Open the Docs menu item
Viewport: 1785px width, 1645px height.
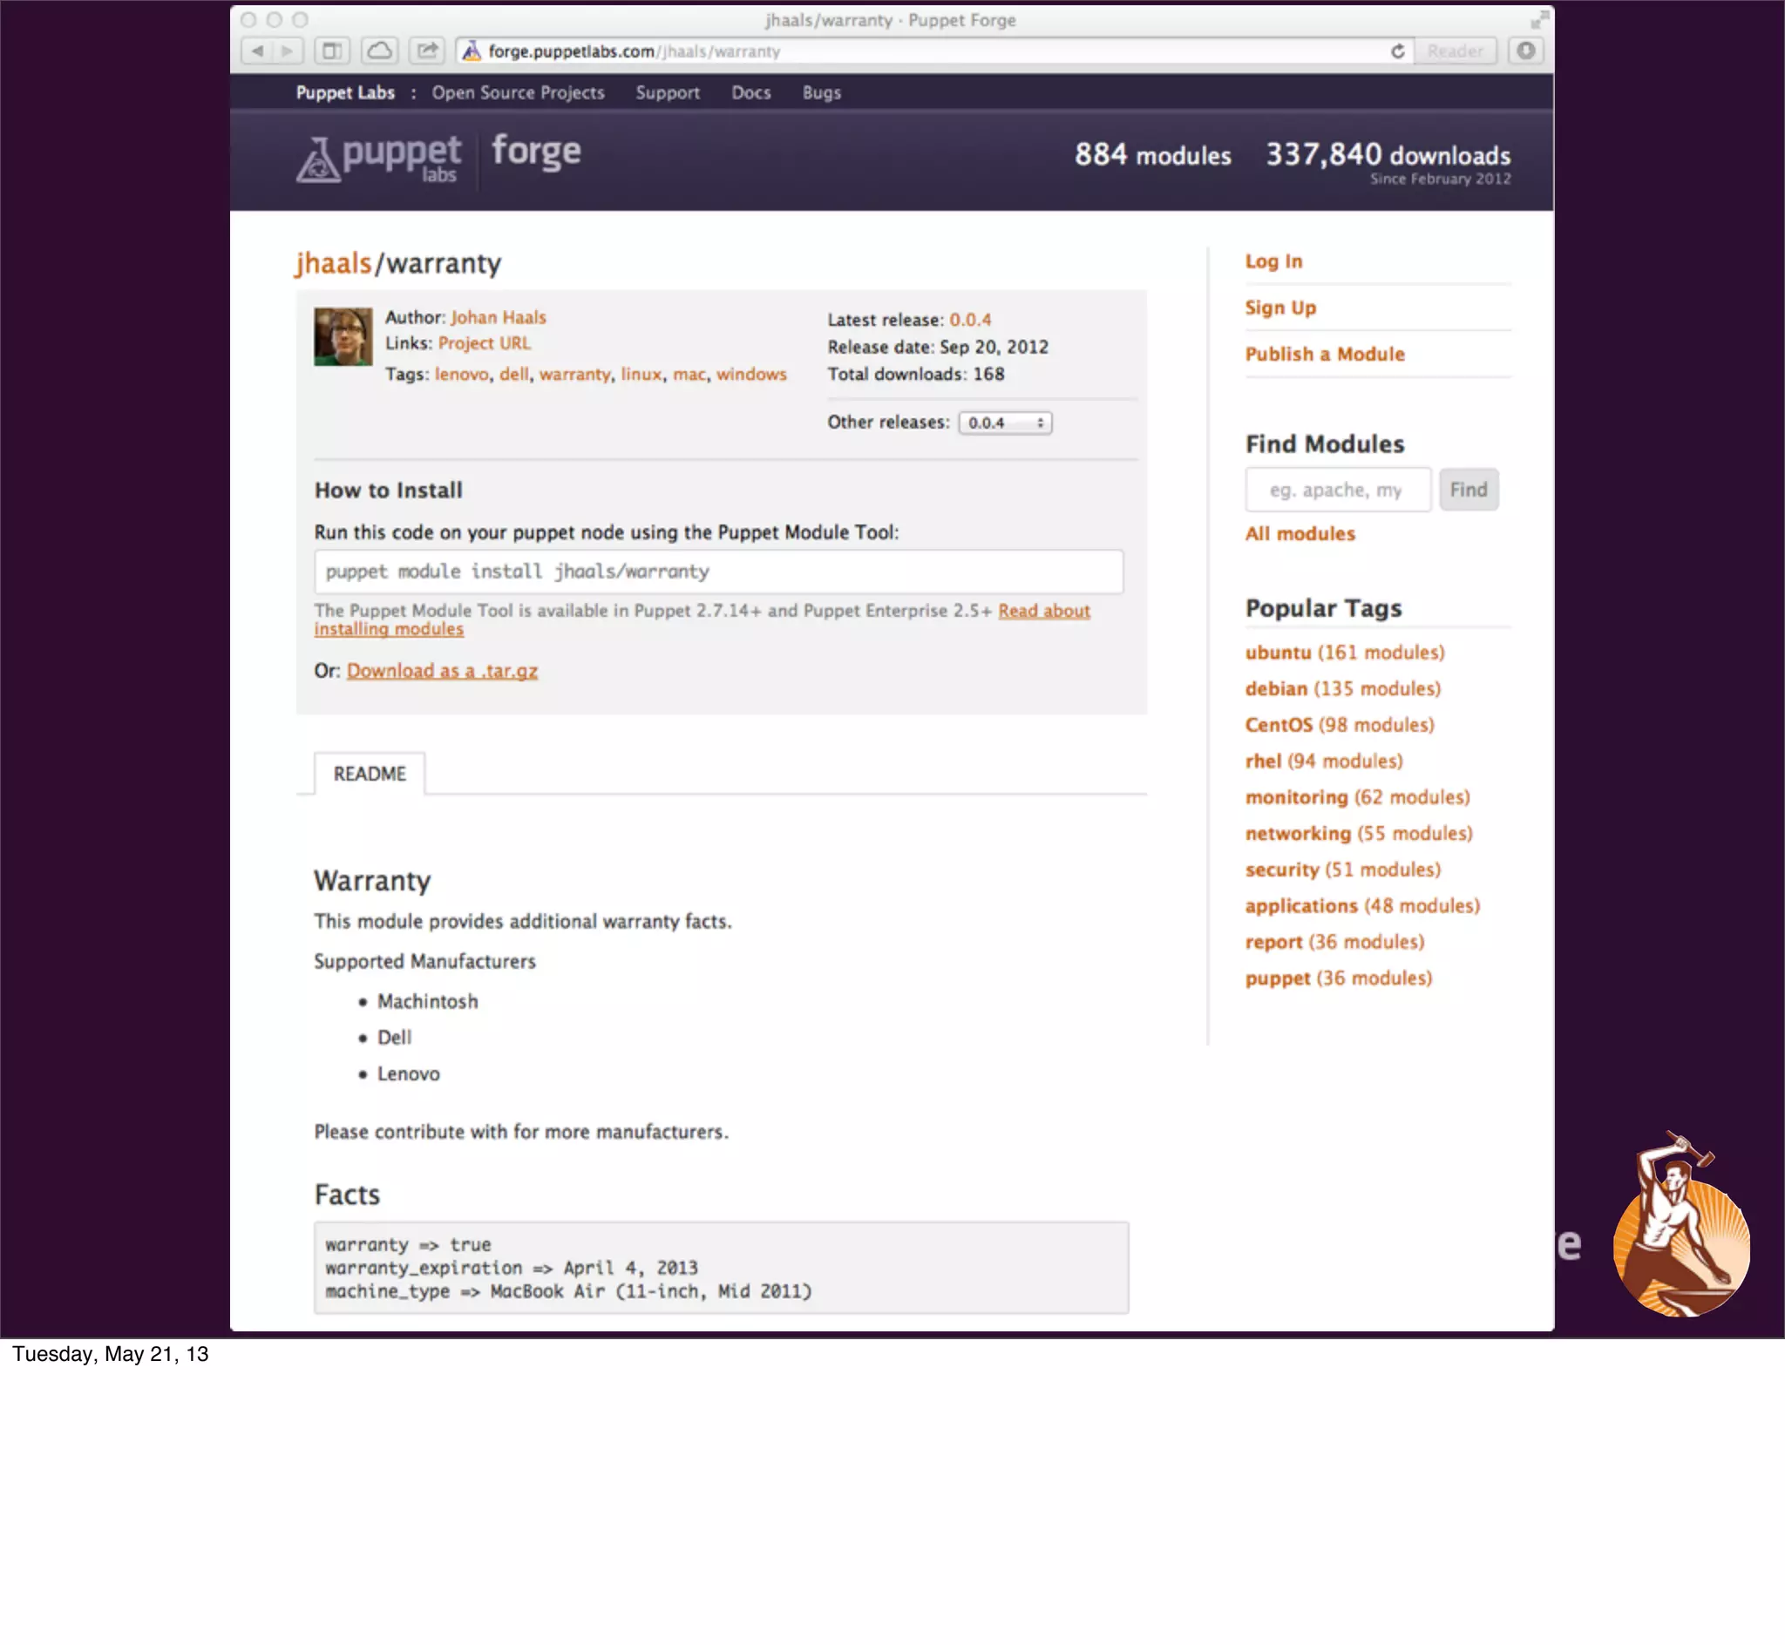(750, 92)
